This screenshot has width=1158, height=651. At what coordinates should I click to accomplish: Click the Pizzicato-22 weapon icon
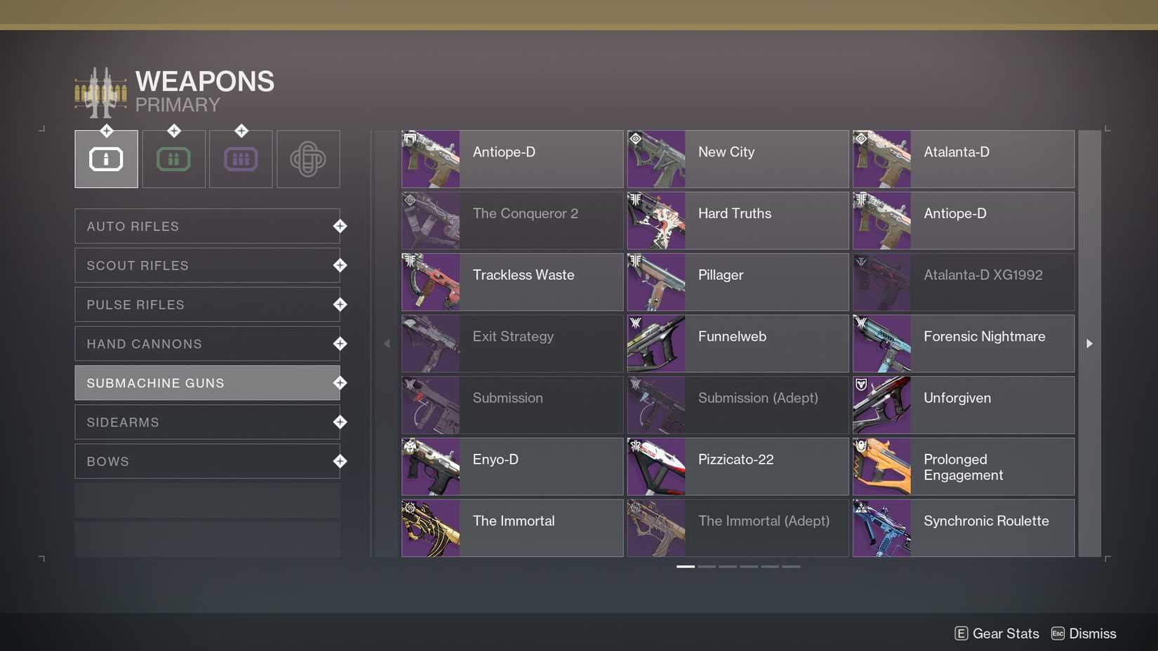coord(656,467)
